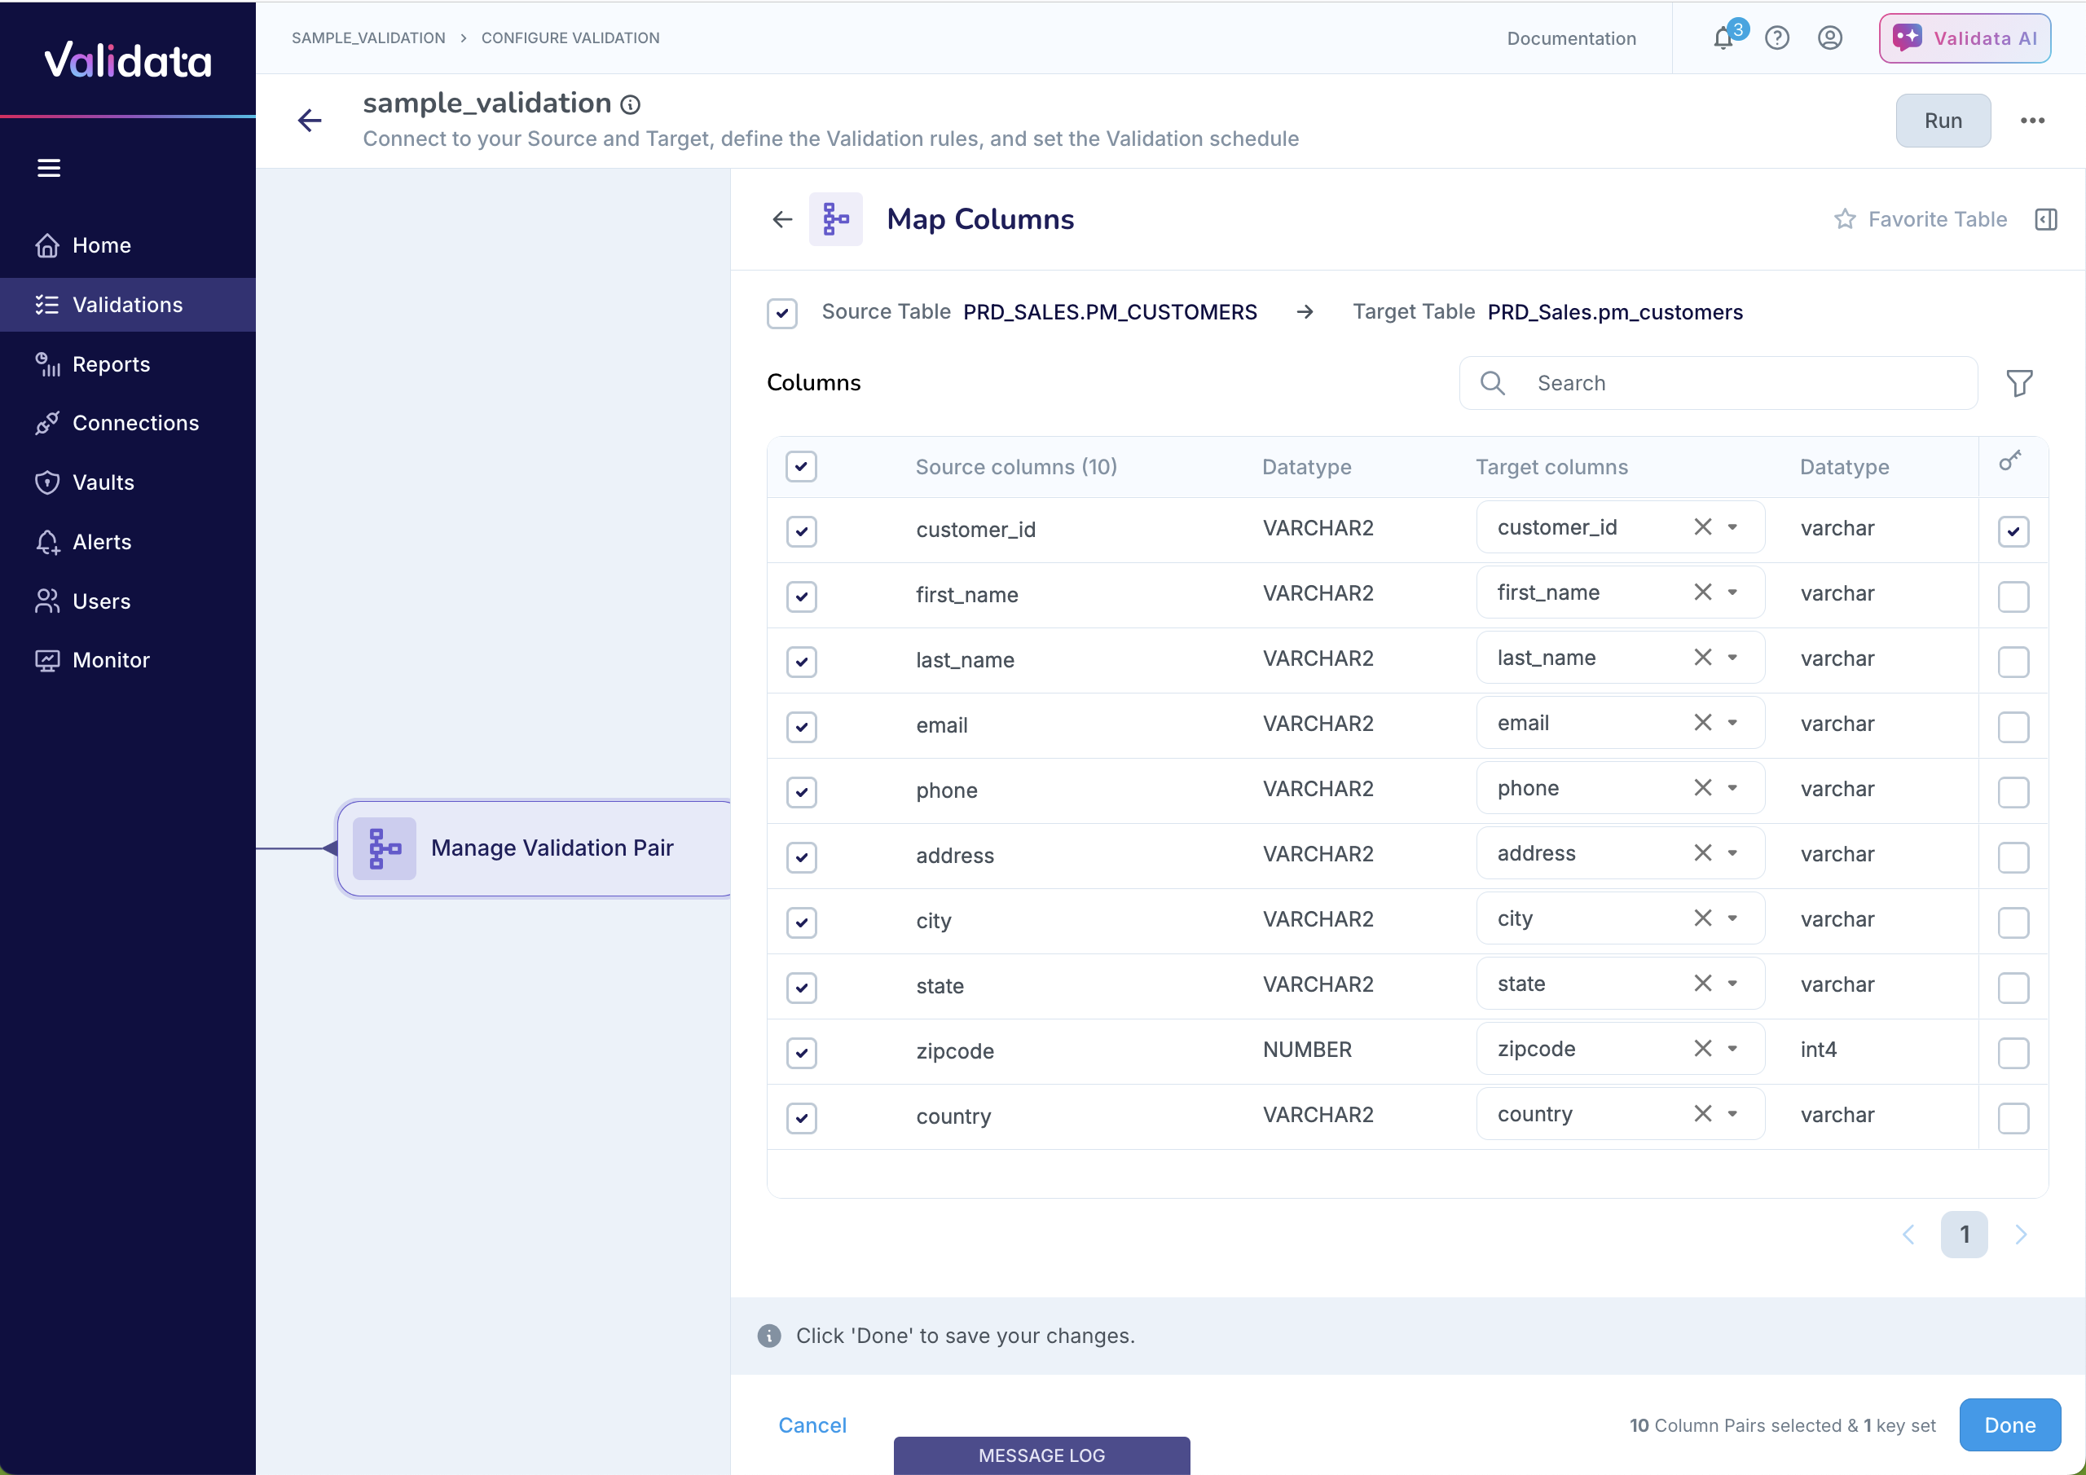The image size is (2086, 1475).
Task: Click the hamburger menu above Home
Action: click(x=48, y=167)
